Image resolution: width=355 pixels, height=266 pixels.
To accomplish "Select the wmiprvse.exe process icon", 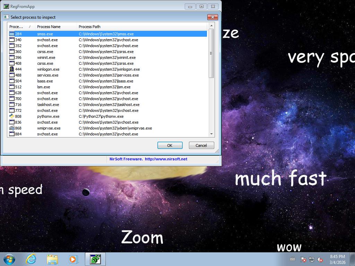I will [11, 128].
